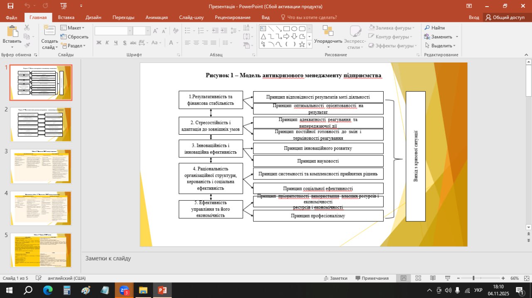Fit slide to current window icon
532x298 pixels.
(x=526, y=278)
